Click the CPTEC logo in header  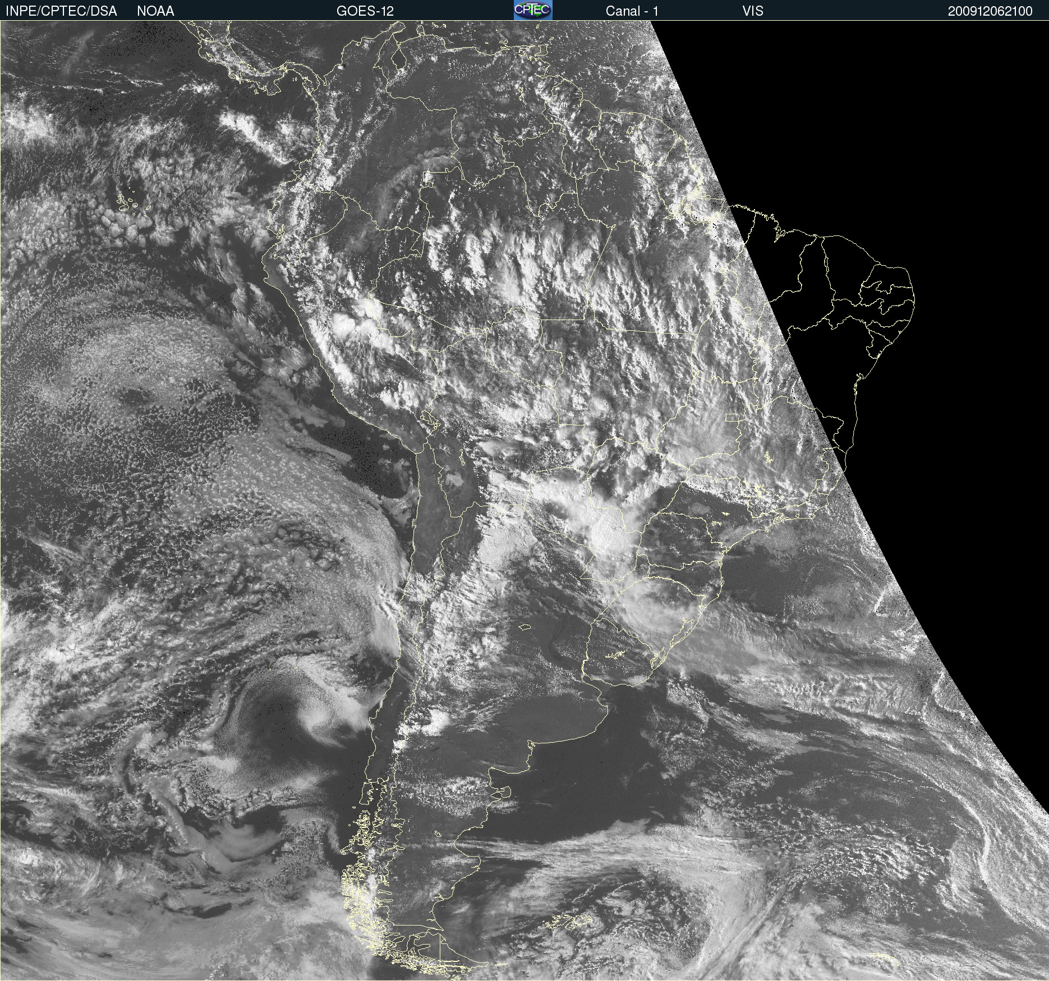(533, 10)
